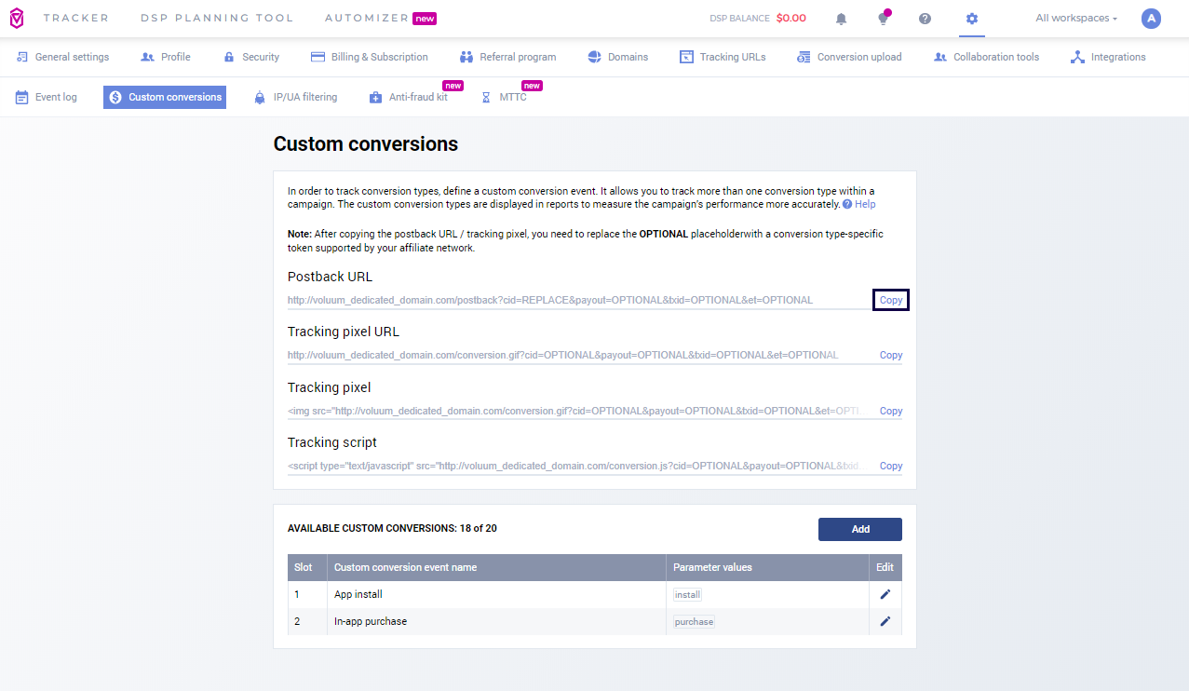Copy the Postback URL
Image resolution: width=1189 pixels, height=691 pixels.
tap(890, 300)
